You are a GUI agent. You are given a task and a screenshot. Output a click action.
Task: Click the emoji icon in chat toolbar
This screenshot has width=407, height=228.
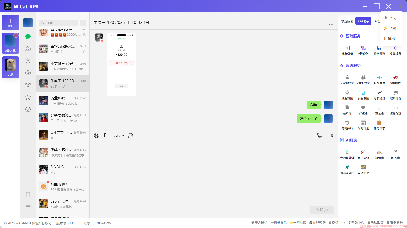(x=97, y=135)
